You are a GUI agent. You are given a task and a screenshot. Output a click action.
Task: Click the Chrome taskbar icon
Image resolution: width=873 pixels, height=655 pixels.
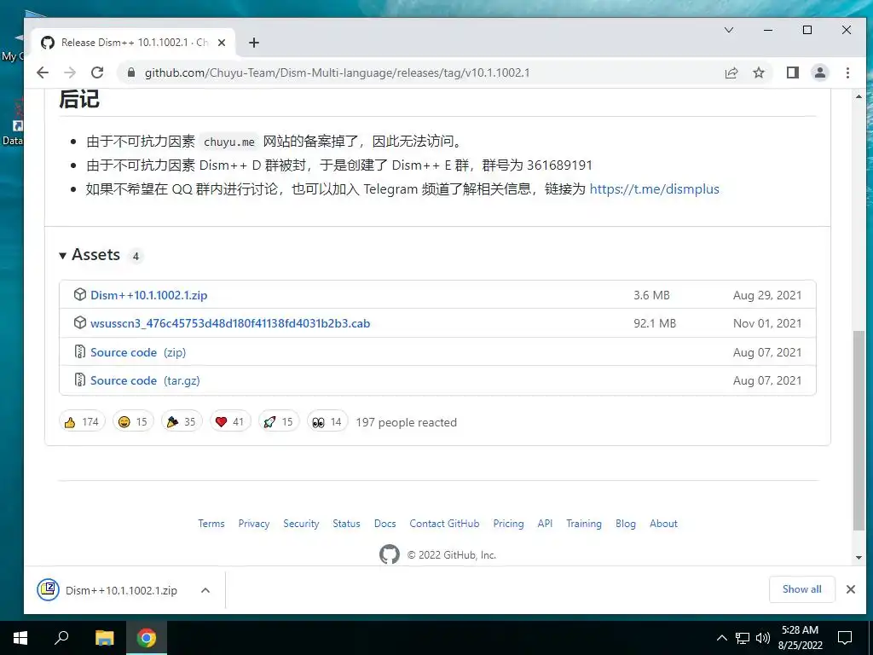147,638
